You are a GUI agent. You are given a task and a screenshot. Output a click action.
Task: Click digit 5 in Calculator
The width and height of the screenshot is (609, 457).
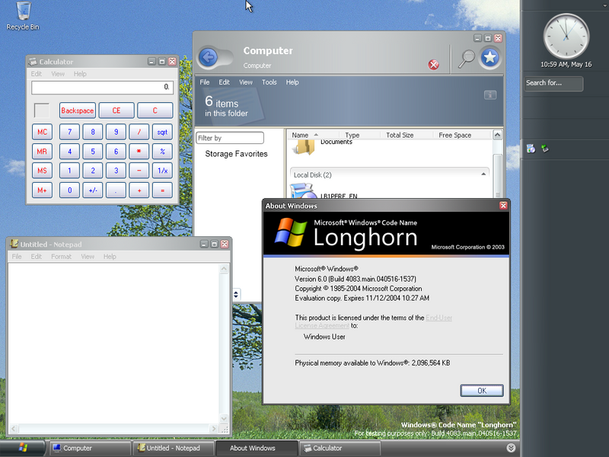pyautogui.click(x=93, y=151)
